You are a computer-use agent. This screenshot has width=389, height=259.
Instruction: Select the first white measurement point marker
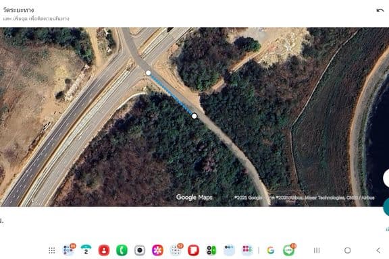[148, 73]
